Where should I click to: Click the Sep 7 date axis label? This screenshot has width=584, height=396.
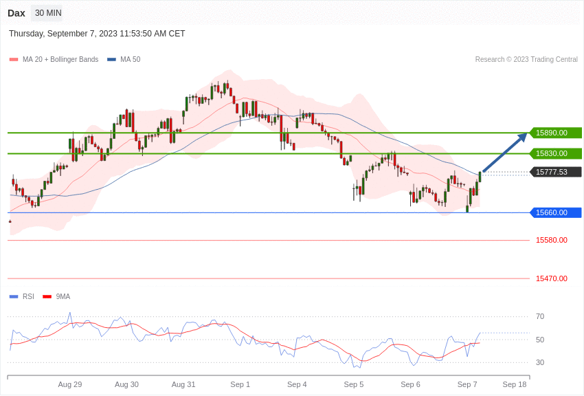[467, 384]
